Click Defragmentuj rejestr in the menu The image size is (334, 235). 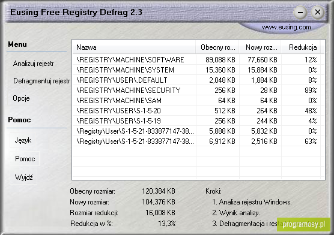pos(41,81)
